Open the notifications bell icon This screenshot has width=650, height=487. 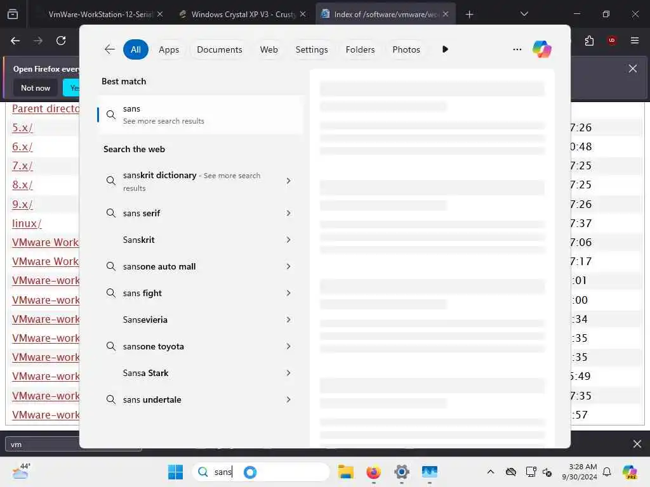pyautogui.click(x=607, y=472)
